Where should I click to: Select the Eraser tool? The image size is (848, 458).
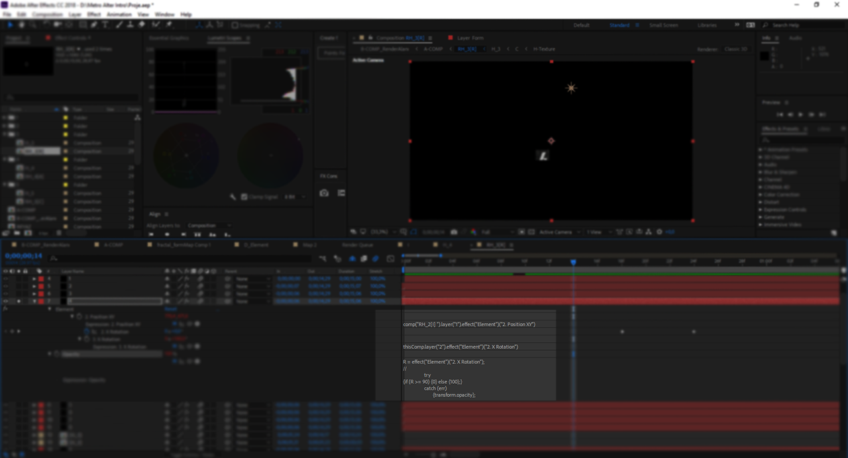click(x=142, y=25)
